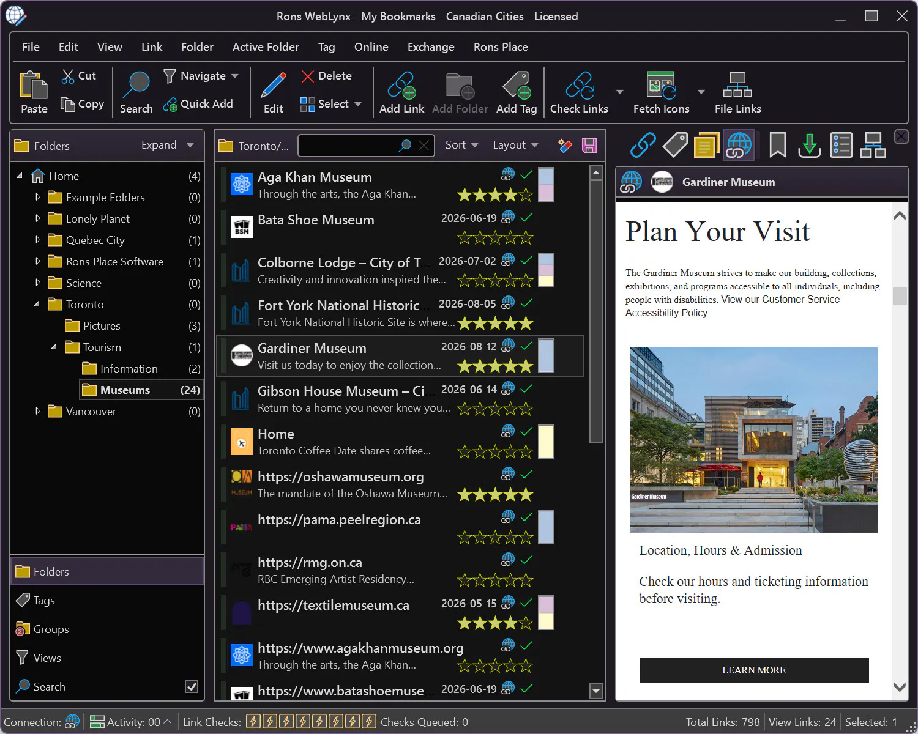Open the yellow notes panel icon

706,146
